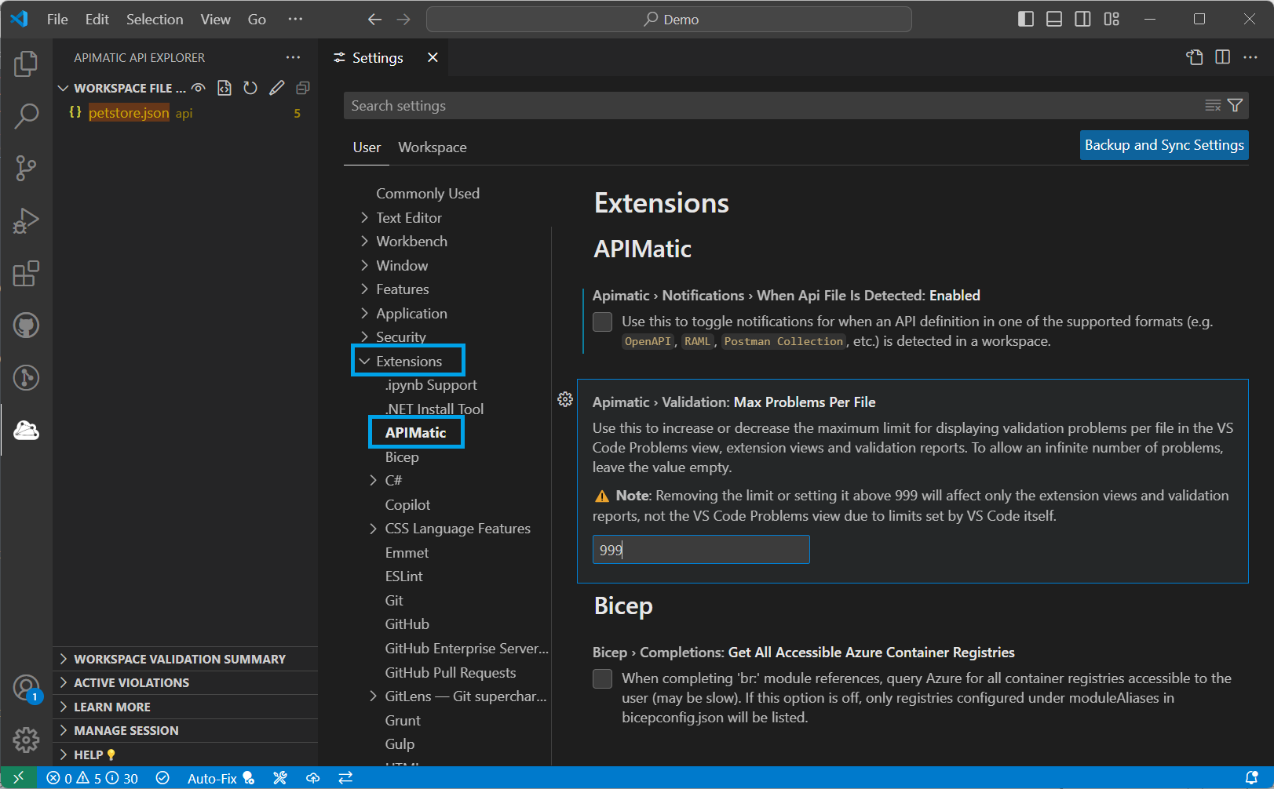This screenshot has height=789, width=1274.
Task: Expand the C# extension settings
Action: click(x=374, y=480)
